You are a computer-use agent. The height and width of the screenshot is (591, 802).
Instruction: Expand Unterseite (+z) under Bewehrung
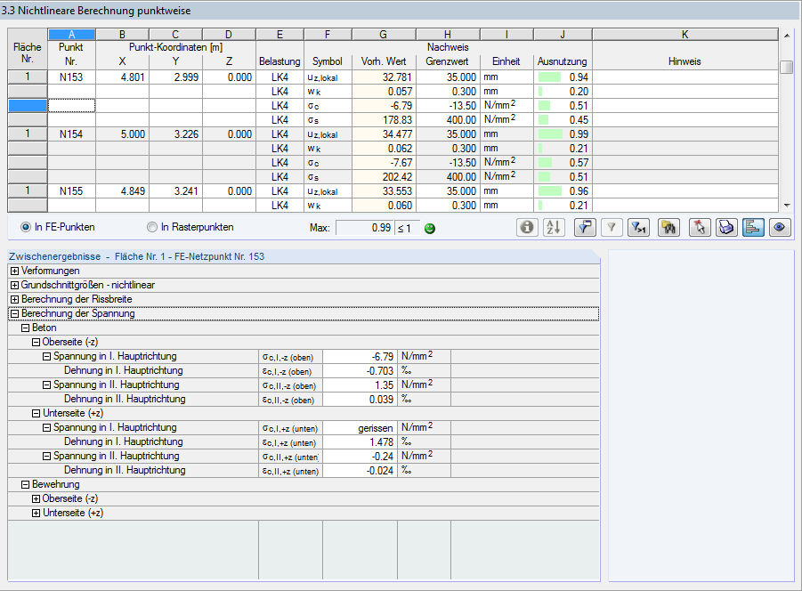point(36,514)
